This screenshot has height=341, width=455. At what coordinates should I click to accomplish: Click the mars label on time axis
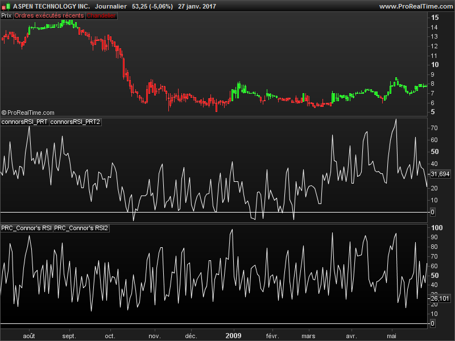coord(308,336)
